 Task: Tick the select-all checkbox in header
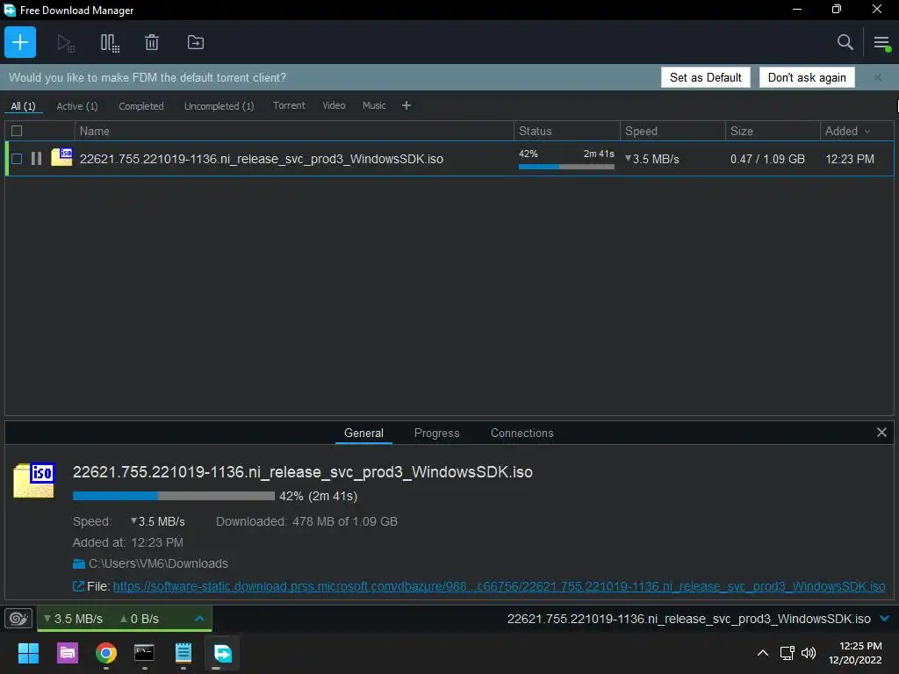point(17,131)
